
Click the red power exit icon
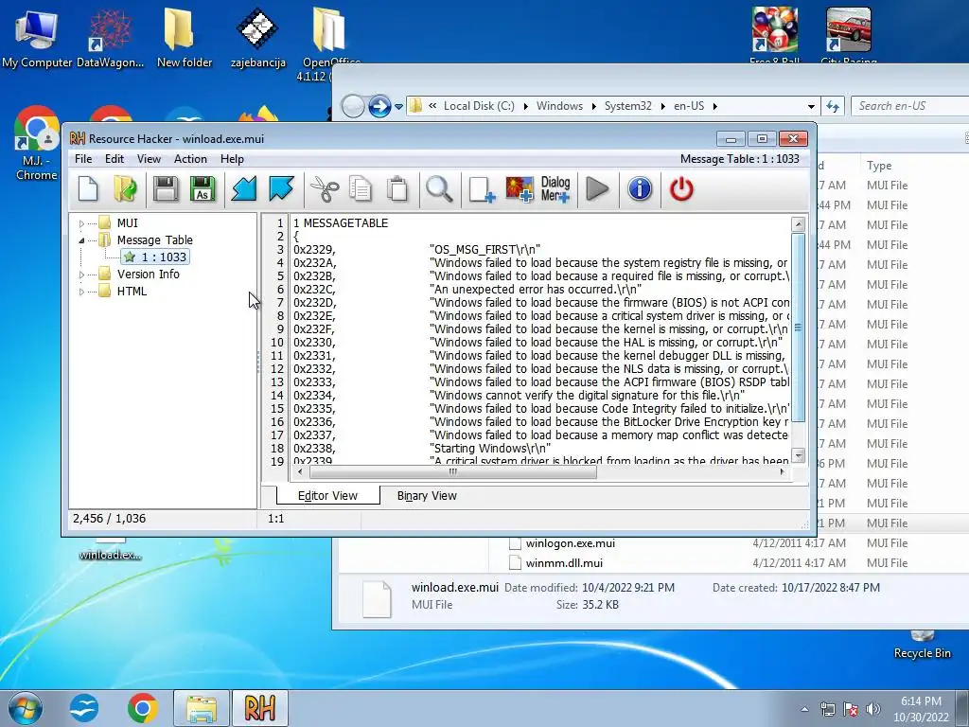coord(681,188)
